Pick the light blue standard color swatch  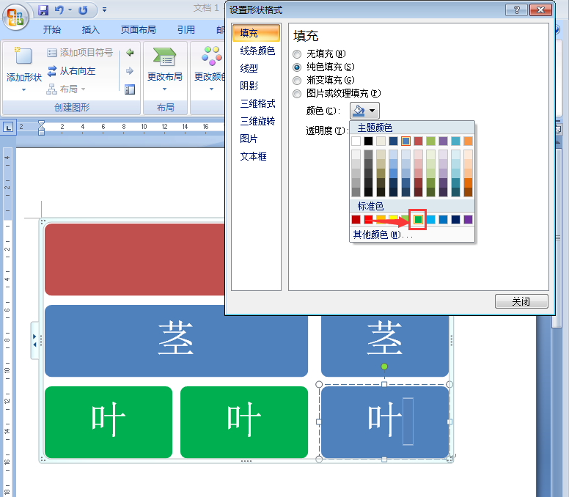coord(430,219)
